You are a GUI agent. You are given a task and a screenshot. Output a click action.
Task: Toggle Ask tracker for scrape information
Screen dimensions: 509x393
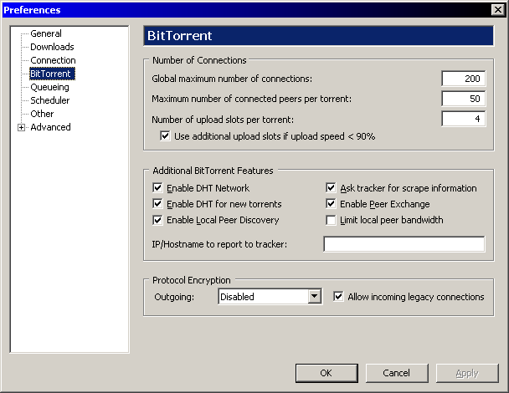click(331, 188)
